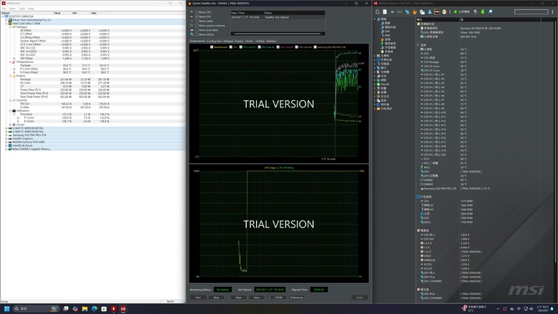Collapse the Temperatures node in HWMonitor
Image resolution: width=558 pixels, height=314 pixels.
point(10,62)
